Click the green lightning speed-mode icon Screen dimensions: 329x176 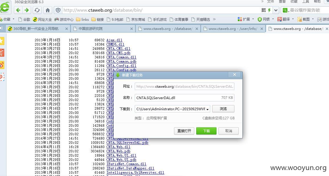pyautogui.click(x=269, y=10)
